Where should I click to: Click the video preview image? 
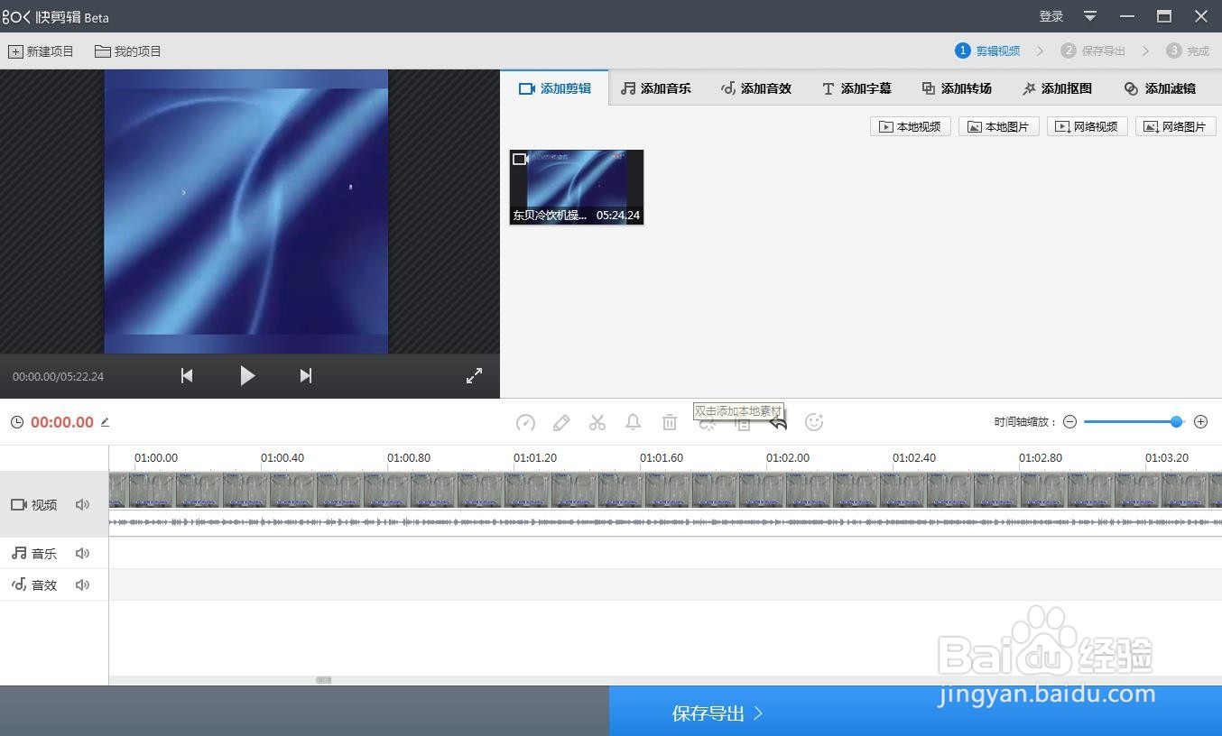pyautogui.click(x=246, y=212)
